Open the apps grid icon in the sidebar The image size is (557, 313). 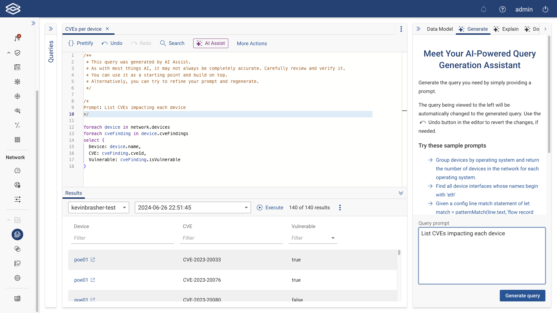[x=17, y=140]
